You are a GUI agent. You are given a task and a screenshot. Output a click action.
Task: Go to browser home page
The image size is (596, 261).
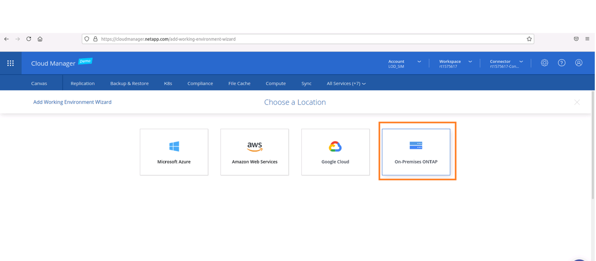40,39
